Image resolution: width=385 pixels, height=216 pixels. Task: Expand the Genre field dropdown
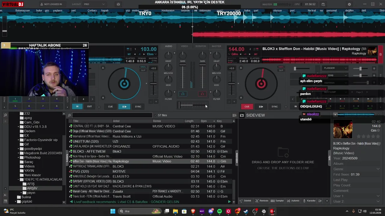point(378,169)
